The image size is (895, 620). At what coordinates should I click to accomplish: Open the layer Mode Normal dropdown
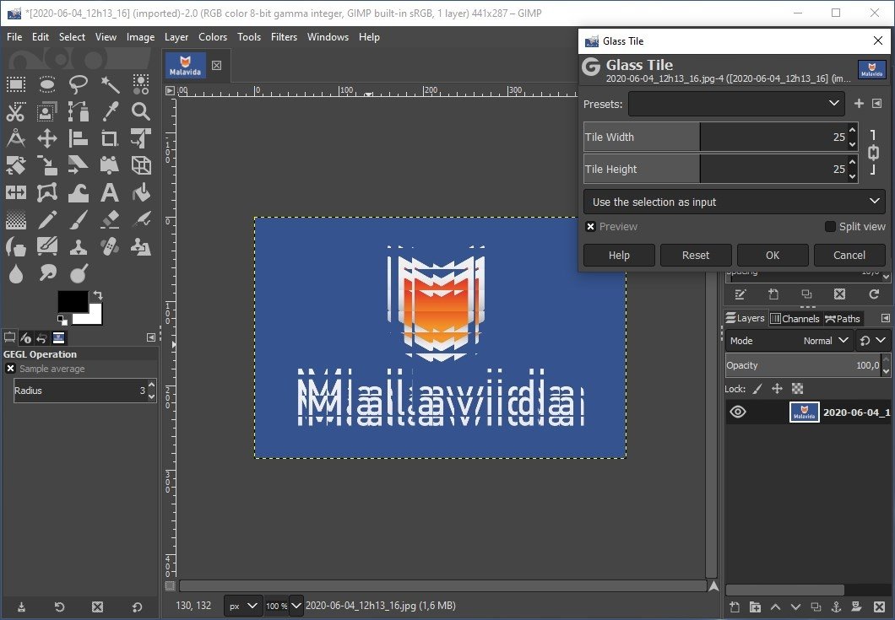pos(789,341)
